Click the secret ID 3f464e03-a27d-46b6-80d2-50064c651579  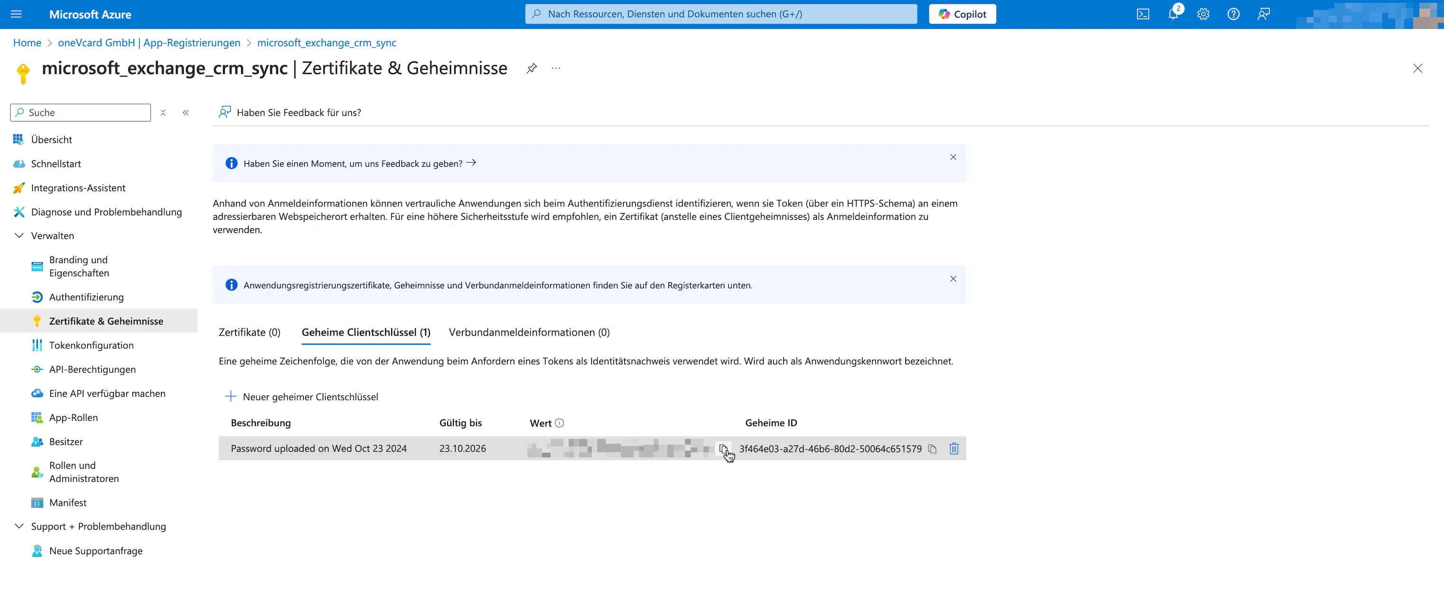coord(830,449)
